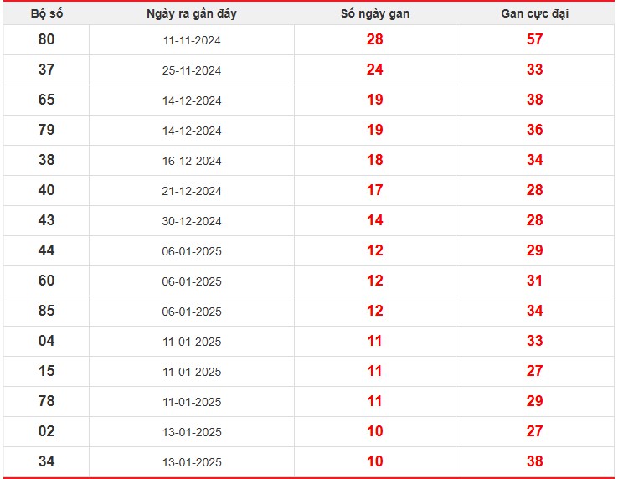Click the date 25-11-2024
The width and height of the screenshot is (618, 479).
pyautogui.click(x=192, y=70)
